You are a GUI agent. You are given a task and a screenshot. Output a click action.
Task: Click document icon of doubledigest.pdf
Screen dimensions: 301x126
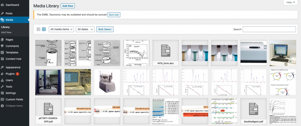pos(253,109)
